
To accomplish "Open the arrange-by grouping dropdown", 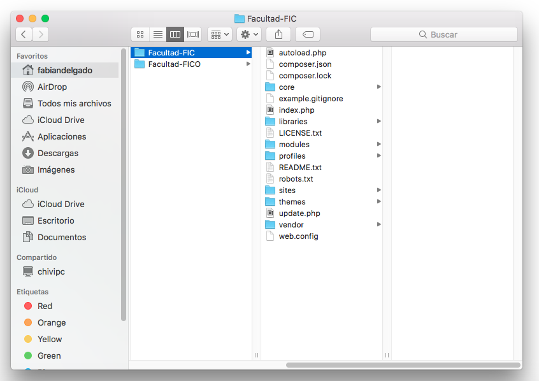I will [220, 34].
